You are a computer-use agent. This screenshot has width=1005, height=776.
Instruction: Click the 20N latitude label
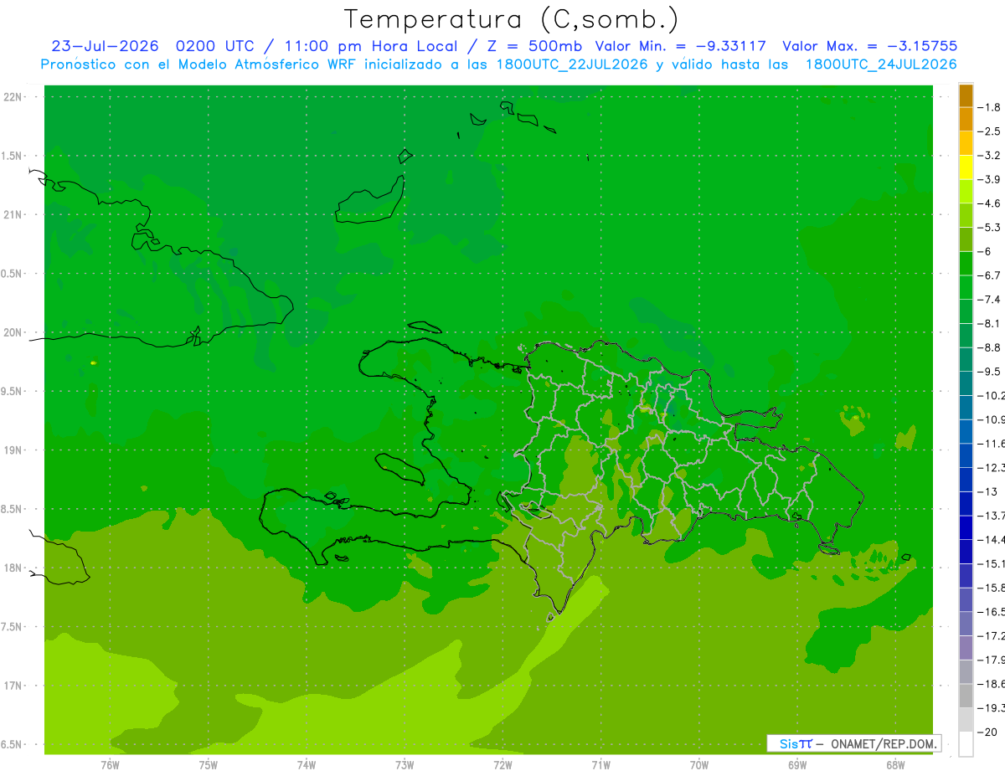13,333
